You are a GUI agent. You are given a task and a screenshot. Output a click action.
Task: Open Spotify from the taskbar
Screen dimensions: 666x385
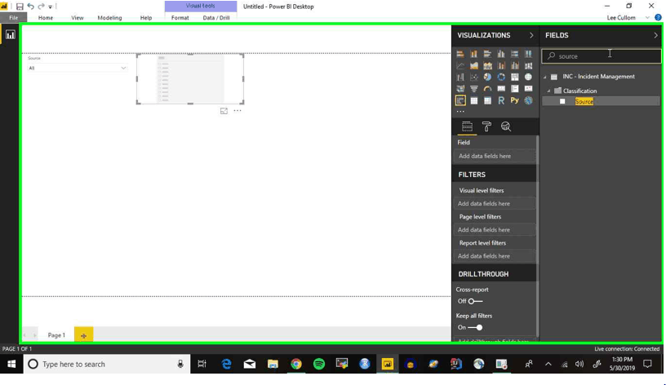click(x=319, y=365)
